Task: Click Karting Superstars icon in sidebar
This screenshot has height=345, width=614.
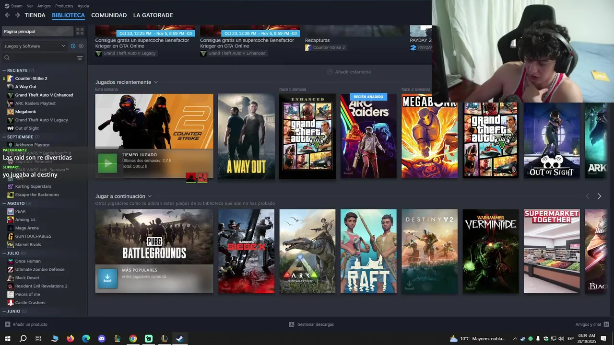Action: point(11,186)
